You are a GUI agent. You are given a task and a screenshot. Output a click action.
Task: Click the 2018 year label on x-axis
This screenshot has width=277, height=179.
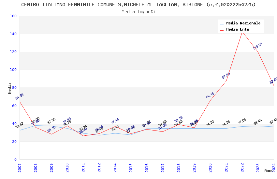tap(179, 168)
